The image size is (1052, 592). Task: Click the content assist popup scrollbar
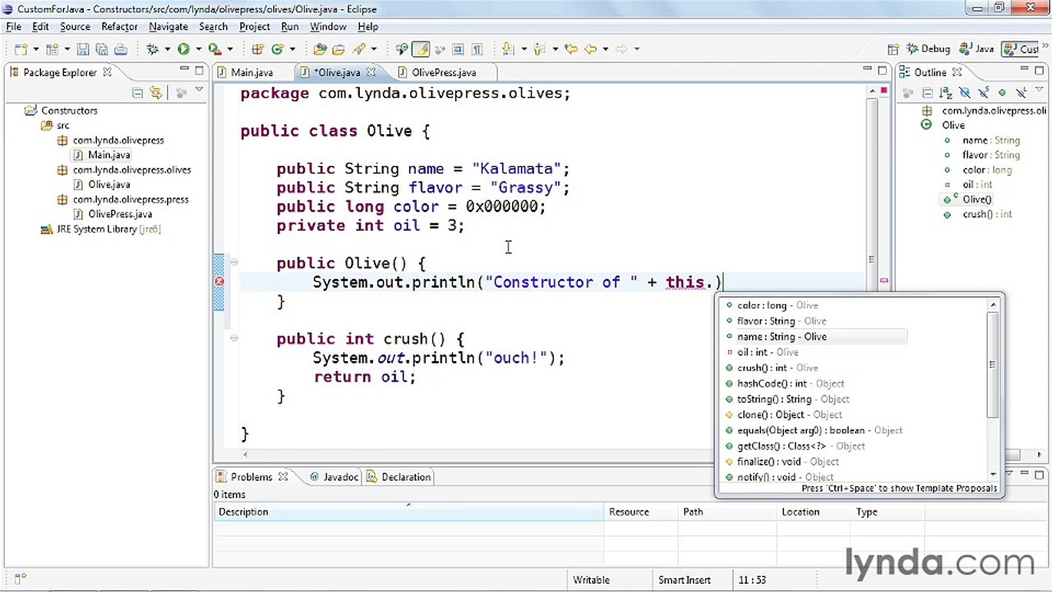tap(993, 365)
